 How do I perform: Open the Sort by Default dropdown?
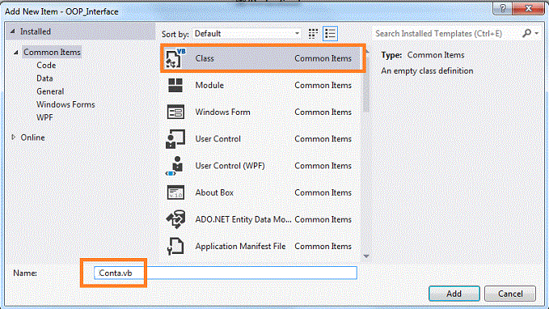247,34
